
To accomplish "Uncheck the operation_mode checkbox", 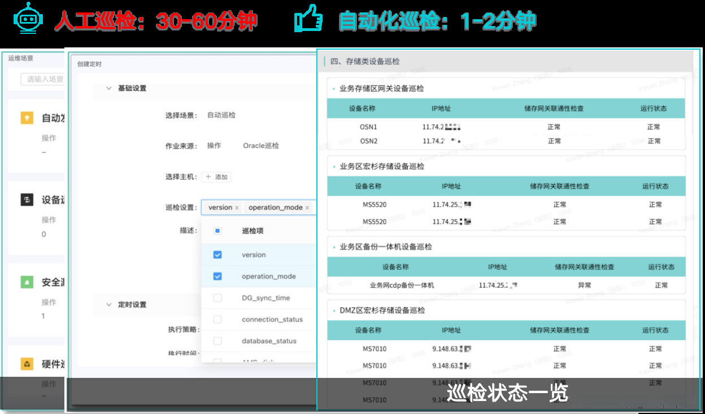I will pyautogui.click(x=217, y=276).
